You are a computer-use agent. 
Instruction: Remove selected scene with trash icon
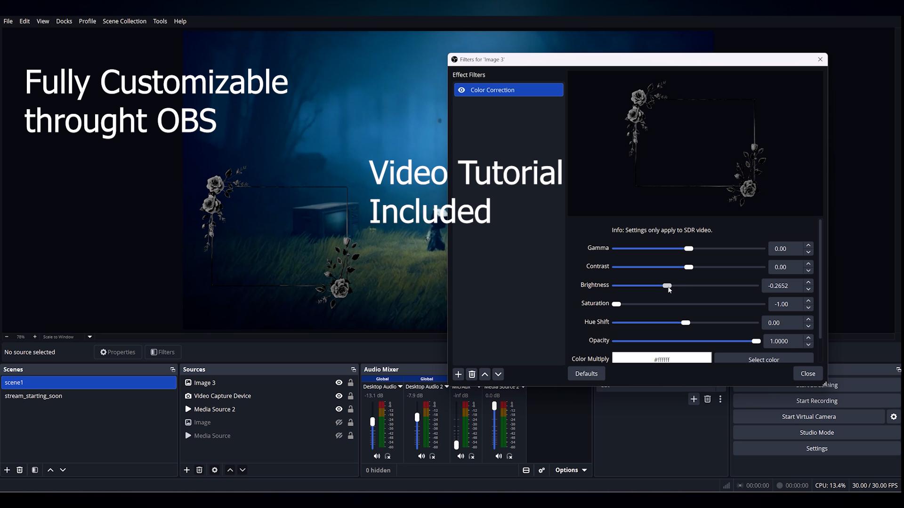(20, 470)
